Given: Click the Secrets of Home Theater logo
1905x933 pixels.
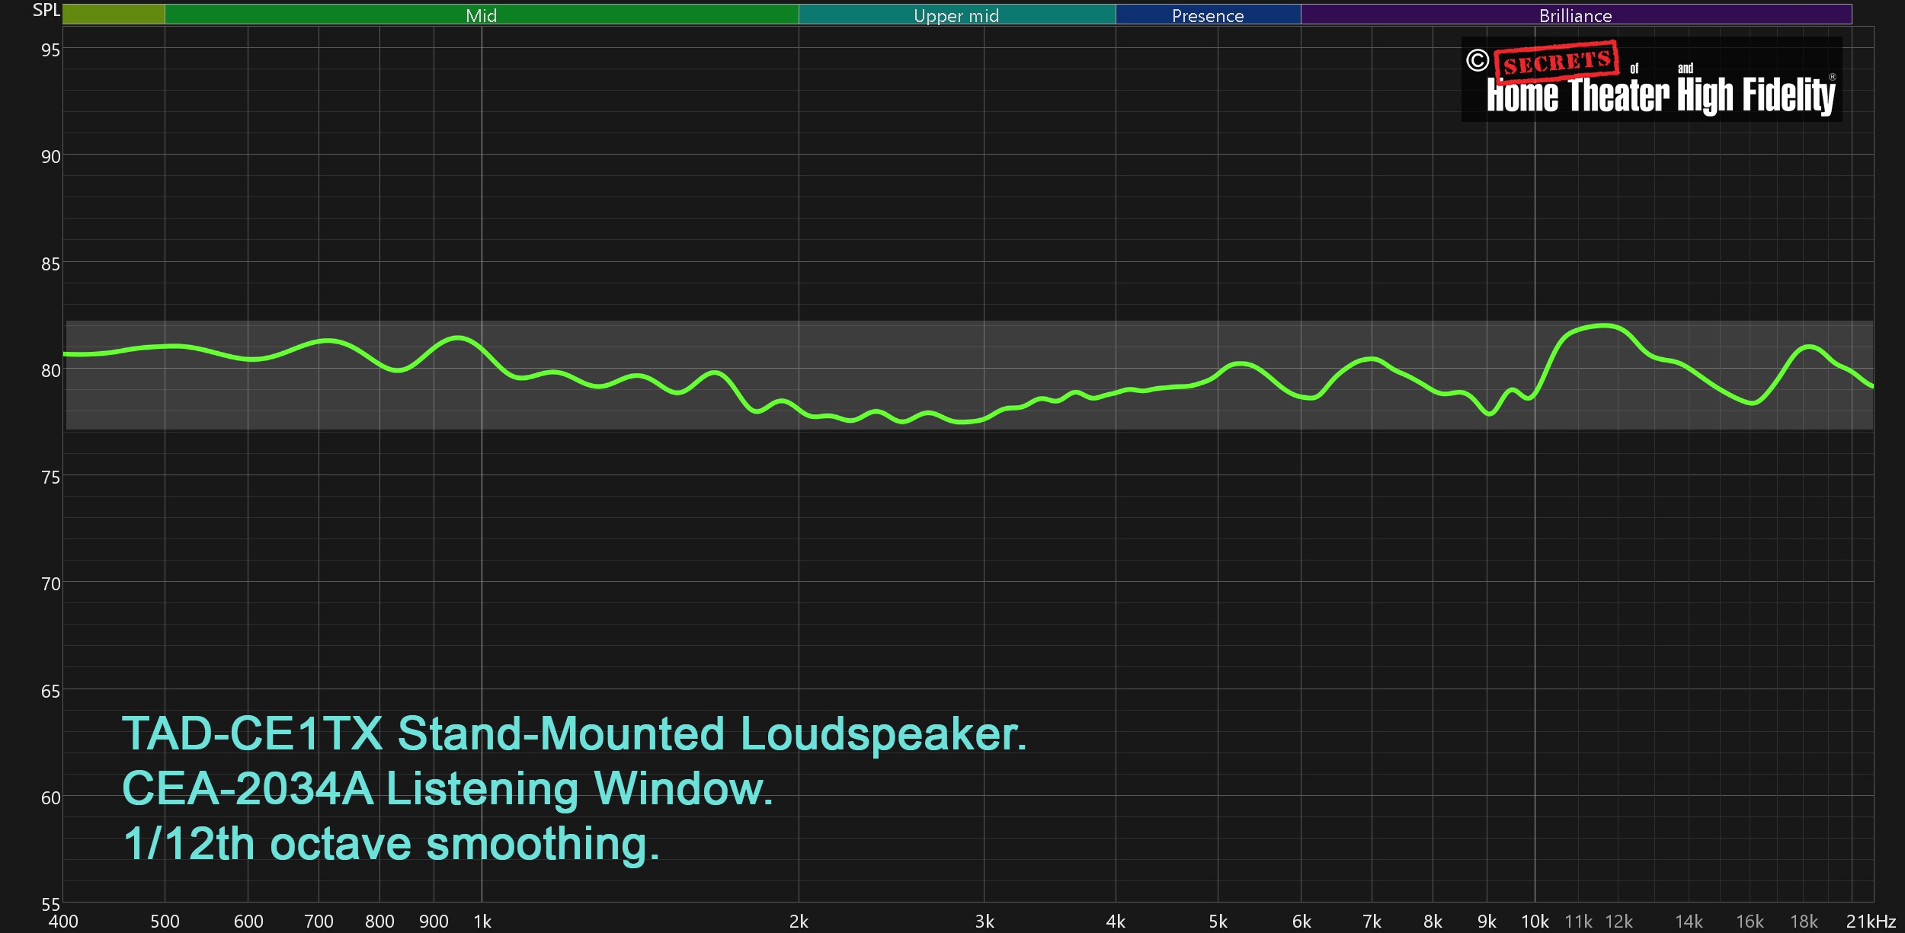Looking at the screenshot, I should click(1651, 79).
